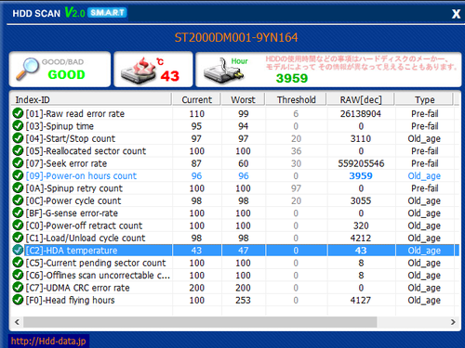Select the [C7]-UDMA CRC error rate row
This screenshot has height=348, width=465.
click(234, 288)
